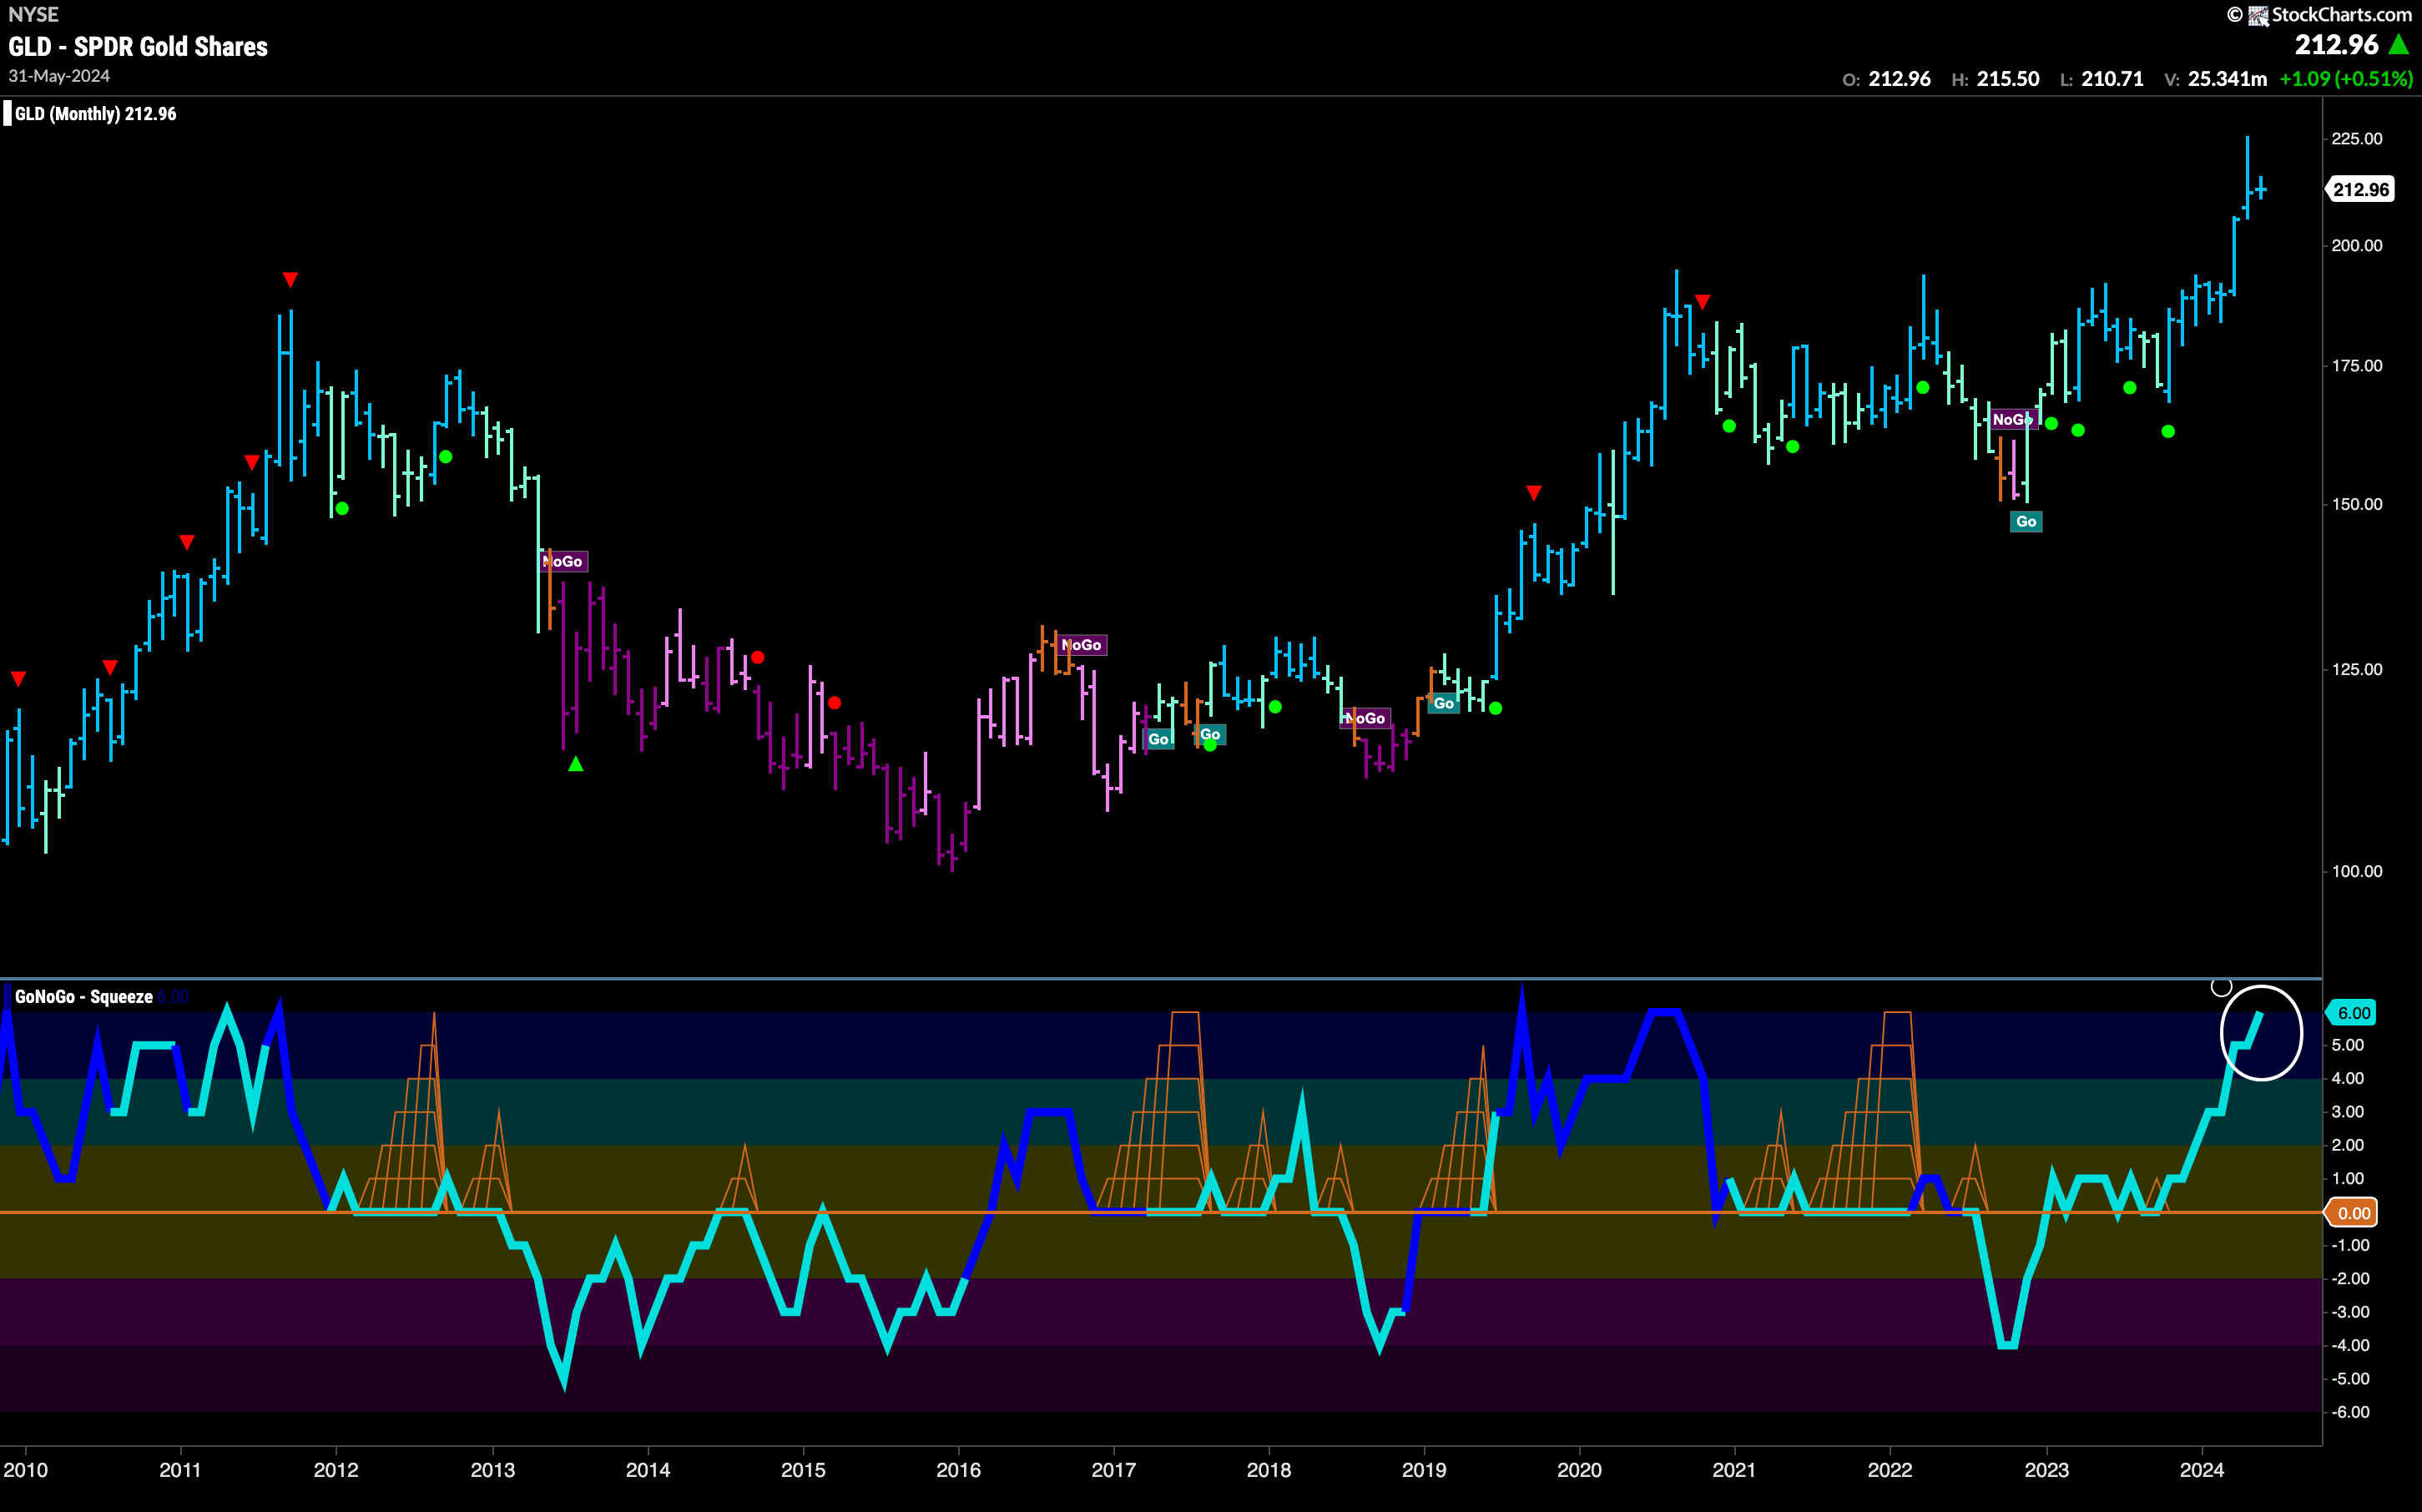Click the 200.00 price axis label
Viewport: 2422px width, 1512px height.
2357,246
